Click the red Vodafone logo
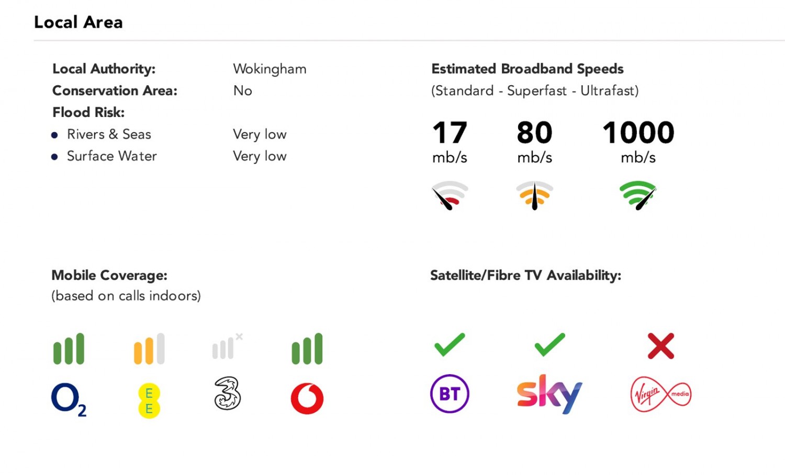Image resolution: width=785 pixels, height=475 pixels. click(x=307, y=399)
